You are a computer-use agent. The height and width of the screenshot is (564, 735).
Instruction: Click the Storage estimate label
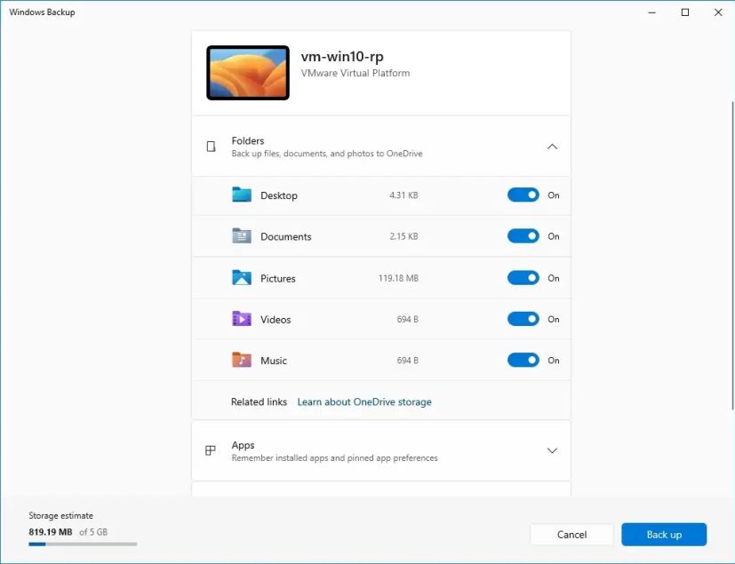(61, 516)
